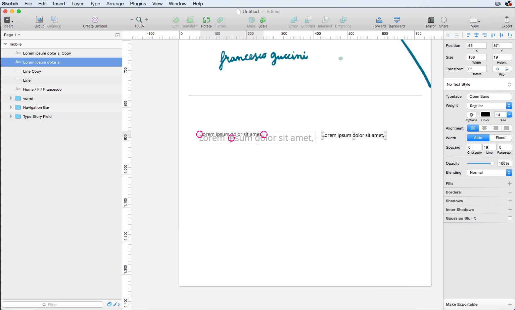Open the Blending mode dropdown
This screenshot has height=310, width=515.
[x=489, y=172]
